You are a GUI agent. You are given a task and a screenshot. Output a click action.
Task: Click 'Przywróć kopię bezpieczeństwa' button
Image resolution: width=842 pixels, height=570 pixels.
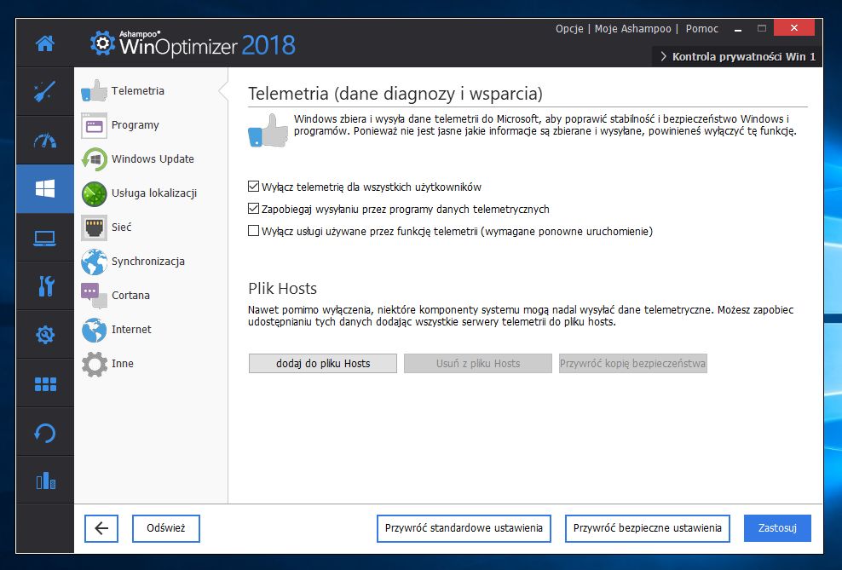tap(632, 363)
